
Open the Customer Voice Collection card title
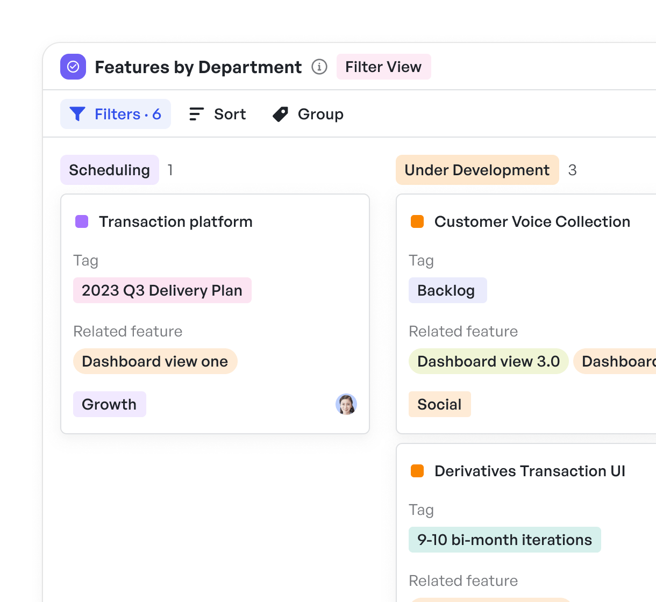tap(532, 221)
